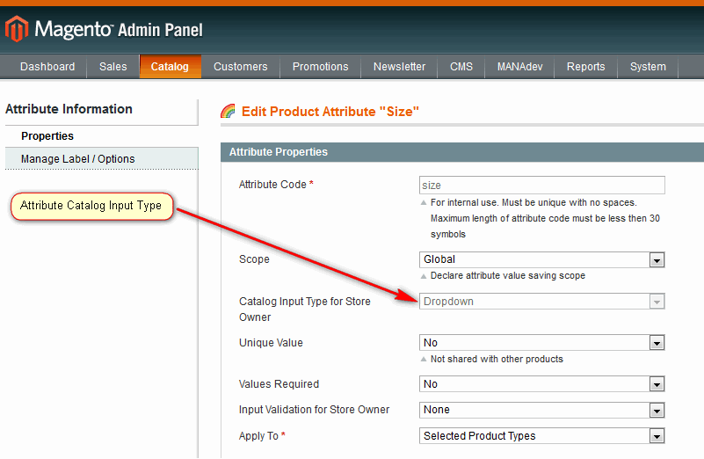Screen dimensions: 704x459
Task: Open the CMS menu
Action: tap(461, 67)
